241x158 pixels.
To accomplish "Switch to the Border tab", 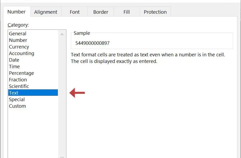I will [100, 12].
